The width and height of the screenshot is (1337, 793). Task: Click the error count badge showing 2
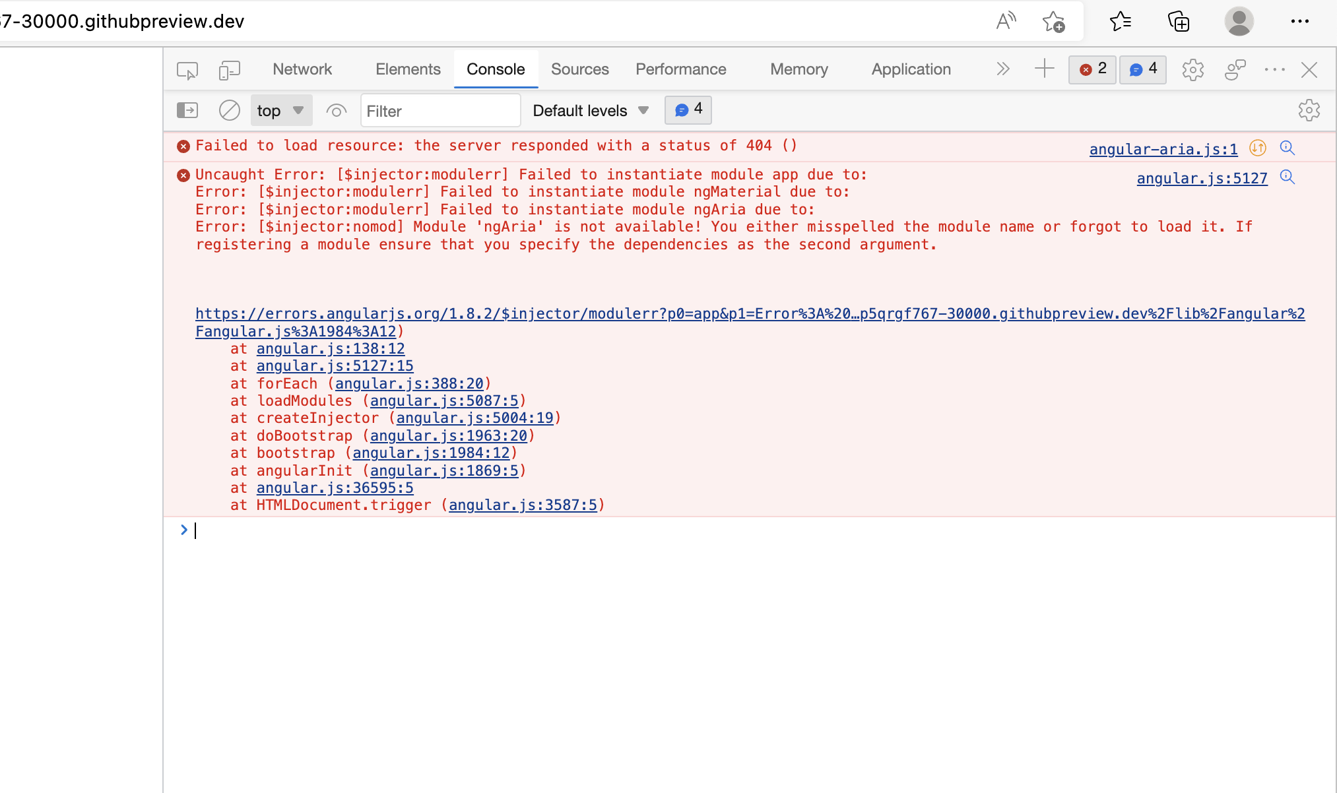point(1092,69)
